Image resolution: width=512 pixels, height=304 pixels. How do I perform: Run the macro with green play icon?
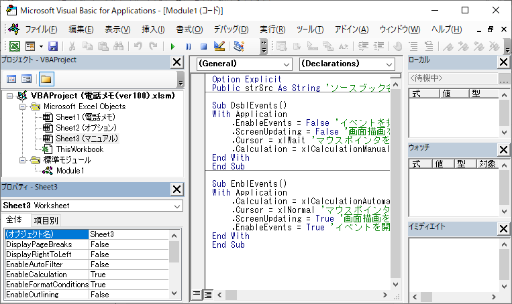click(x=172, y=46)
